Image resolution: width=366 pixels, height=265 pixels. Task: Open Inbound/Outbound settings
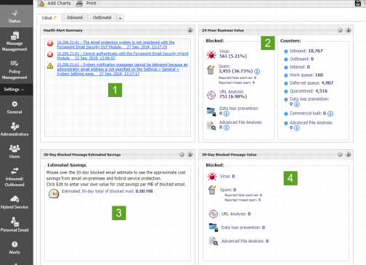tap(15, 177)
